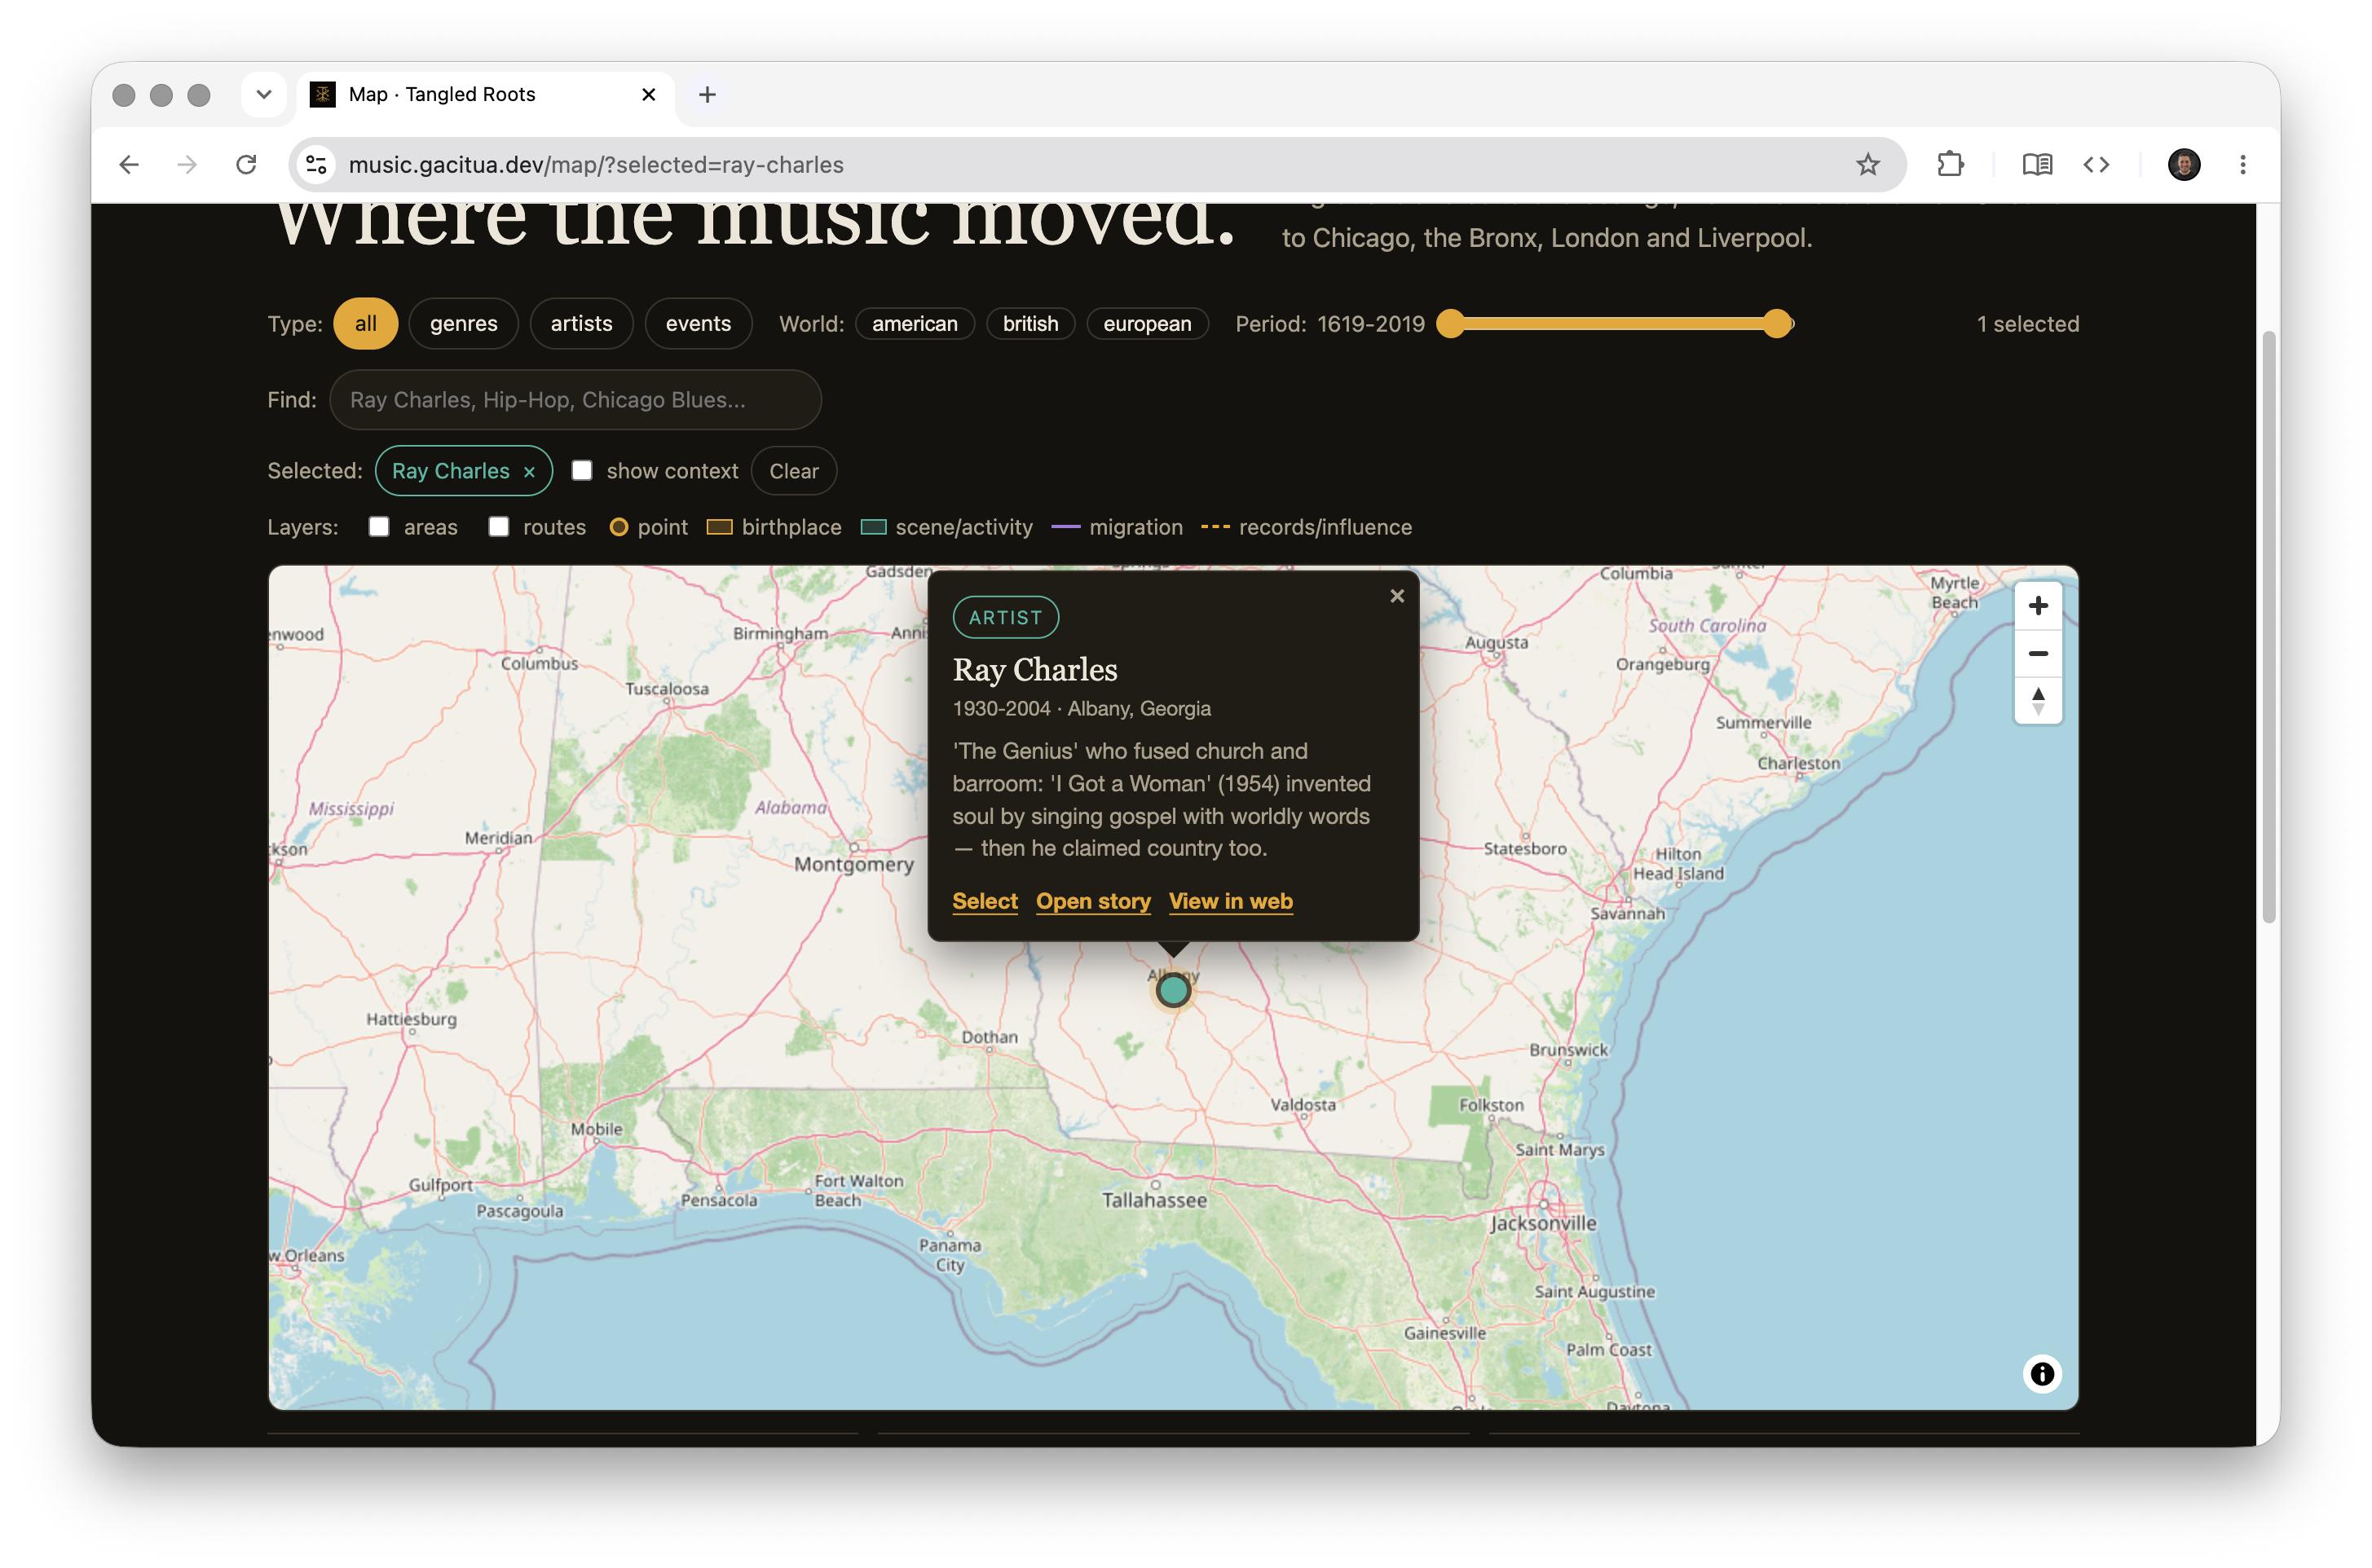Image resolution: width=2372 pixels, height=1568 pixels.
Task: Zoom in the map with plus button
Action: (x=2037, y=606)
